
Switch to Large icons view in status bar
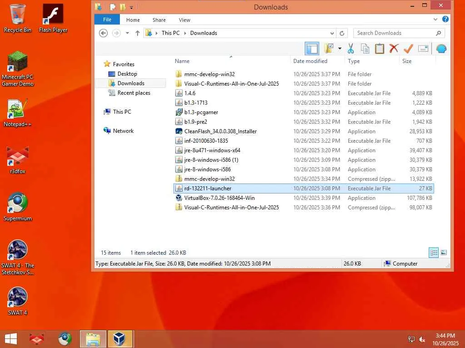pyautogui.click(x=444, y=253)
